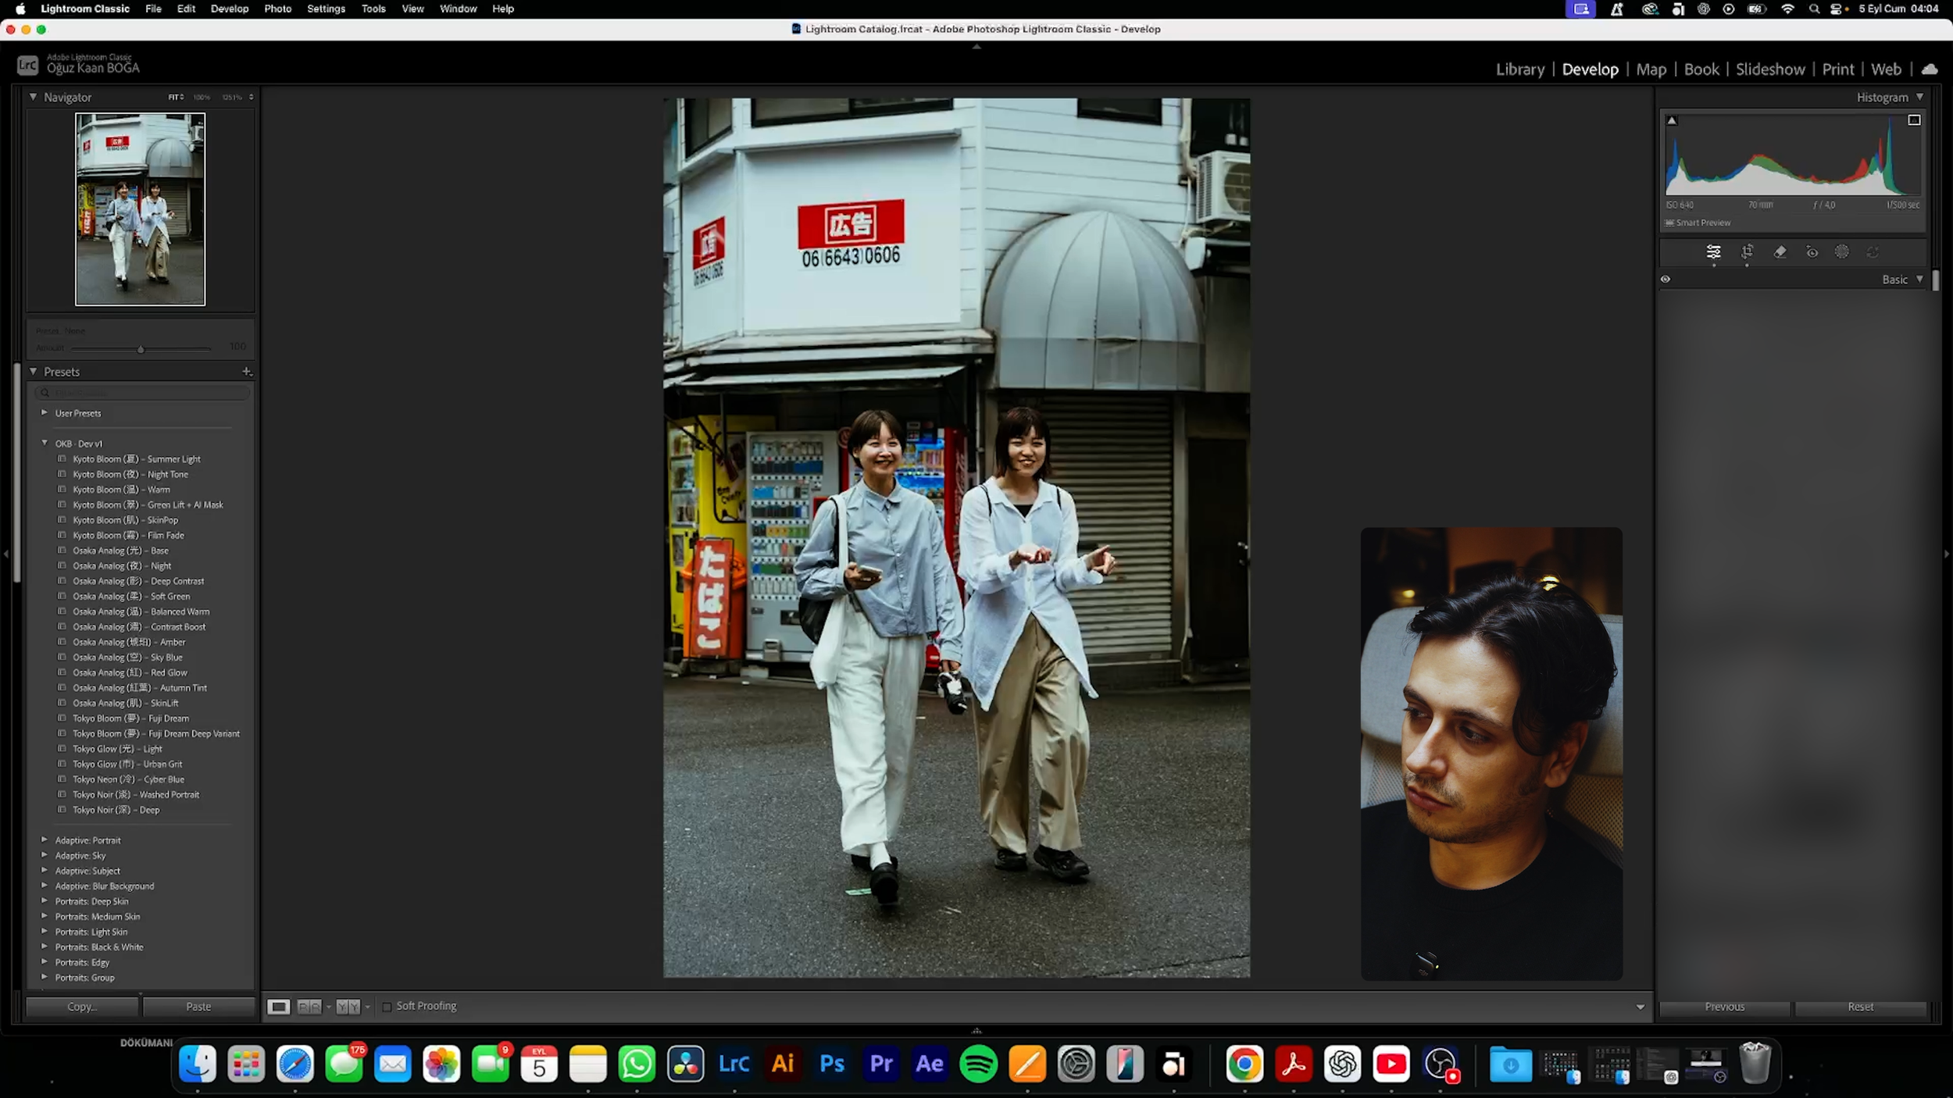This screenshot has height=1098, width=1953.
Task: Open the Masking tool
Action: (x=1841, y=251)
